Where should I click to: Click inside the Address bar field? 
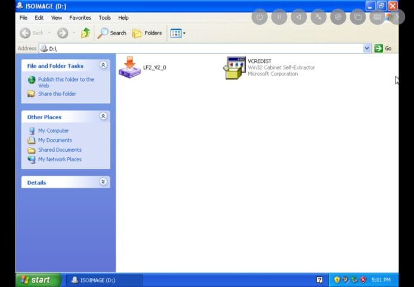point(203,48)
